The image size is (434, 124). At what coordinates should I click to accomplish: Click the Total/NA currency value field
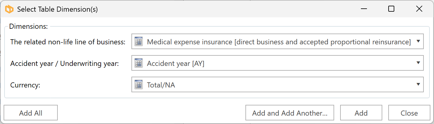[x=161, y=85]
